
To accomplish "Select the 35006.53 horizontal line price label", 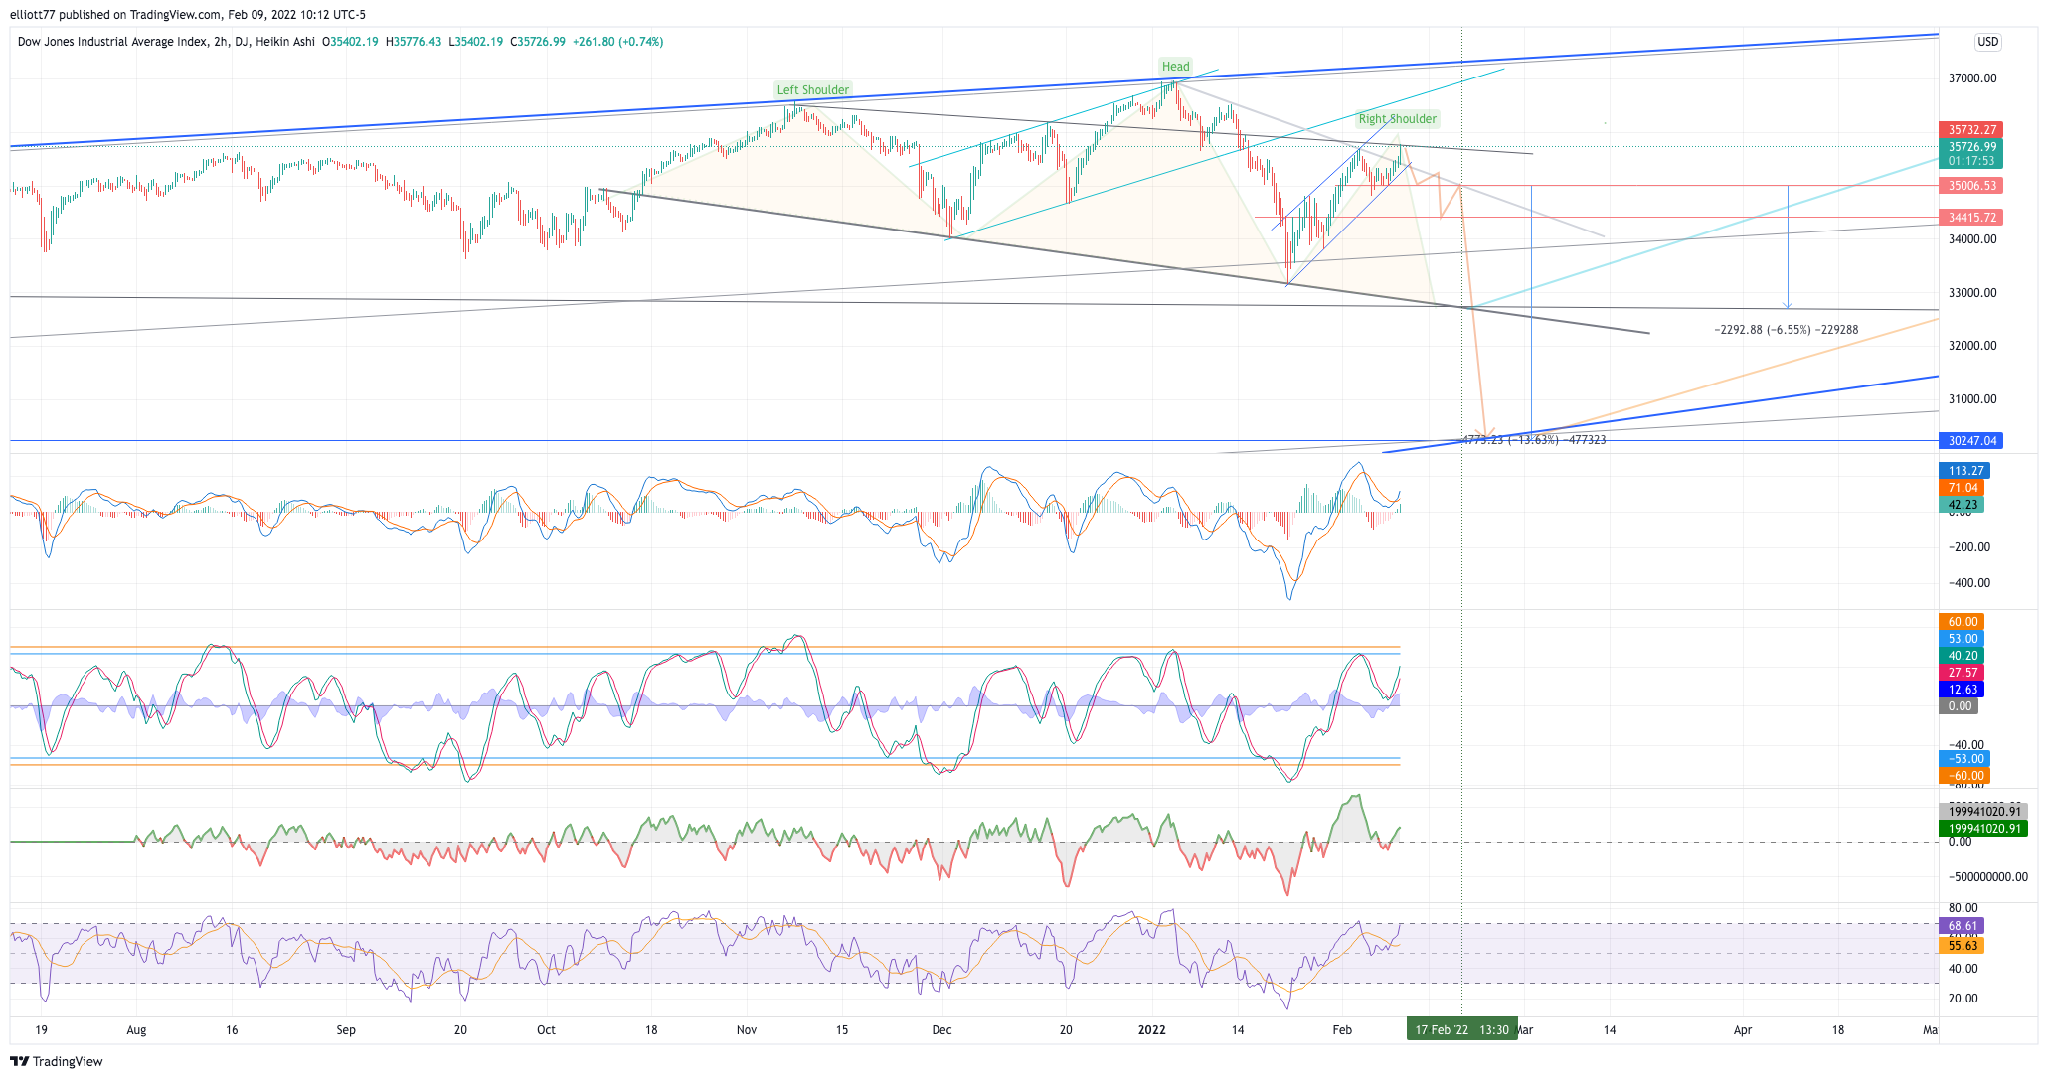I will [x=1971, y=186].
